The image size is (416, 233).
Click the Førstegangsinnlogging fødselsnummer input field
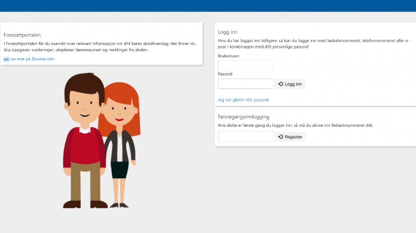(245, 136)
